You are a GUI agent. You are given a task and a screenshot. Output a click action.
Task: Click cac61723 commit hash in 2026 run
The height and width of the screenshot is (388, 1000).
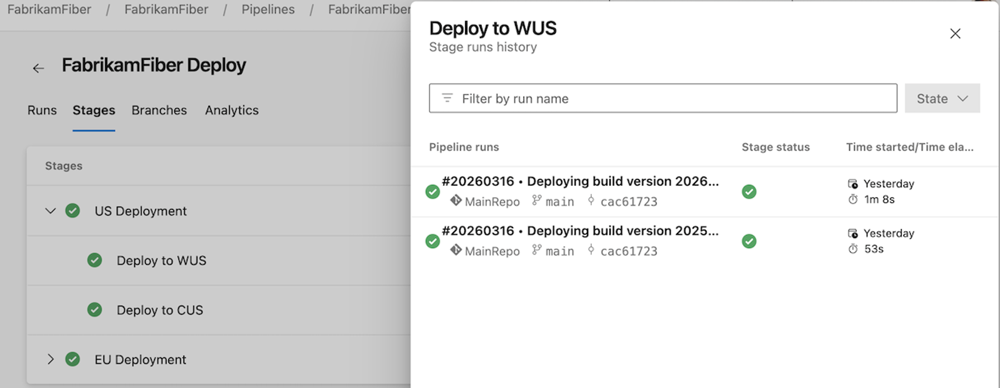tap(629, 201)
